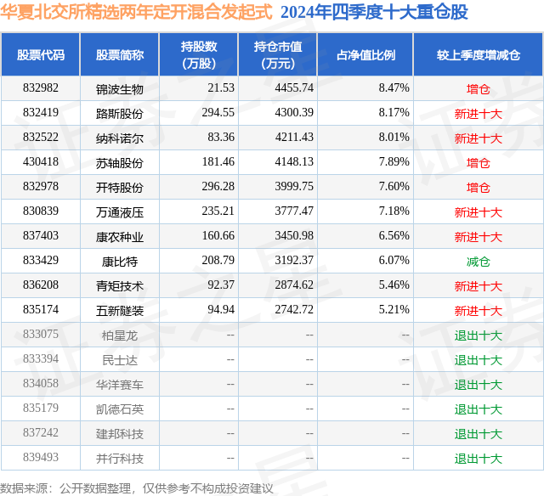Select stock code 430418
Viewport: 544px width, 496px height.
[x=41, y=162]
